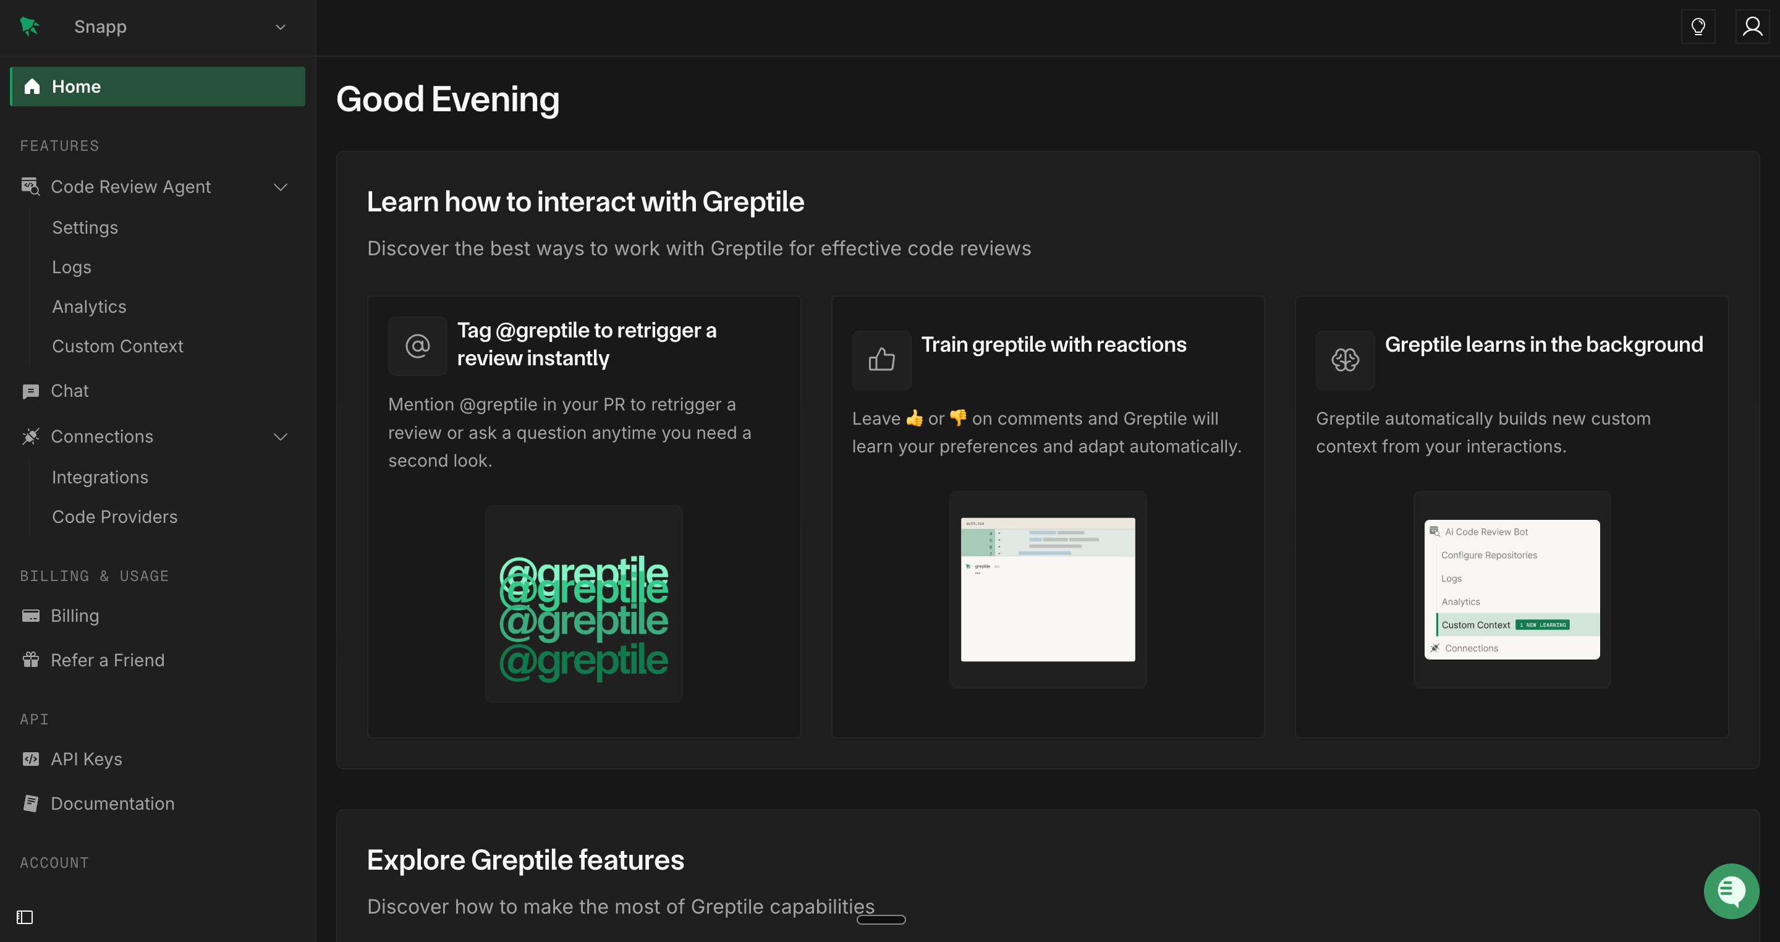Click the Greptile logo in the top left
The image size is (1780, 942).
click(29, 26)
